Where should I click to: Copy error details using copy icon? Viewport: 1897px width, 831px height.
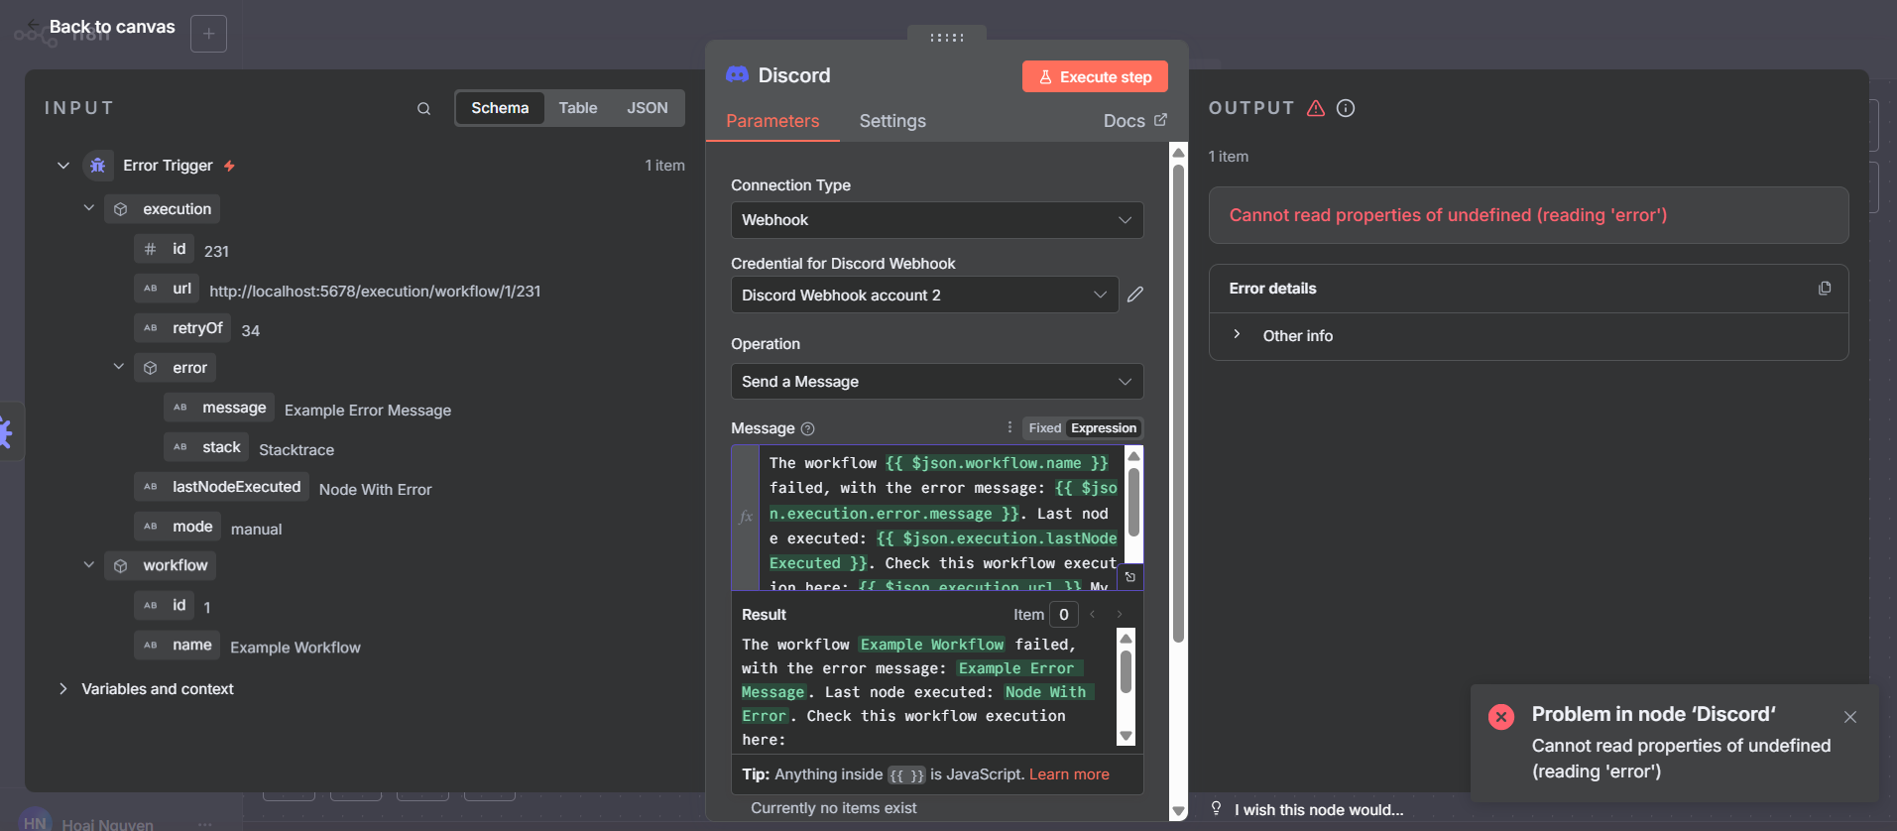(1824, 289)
